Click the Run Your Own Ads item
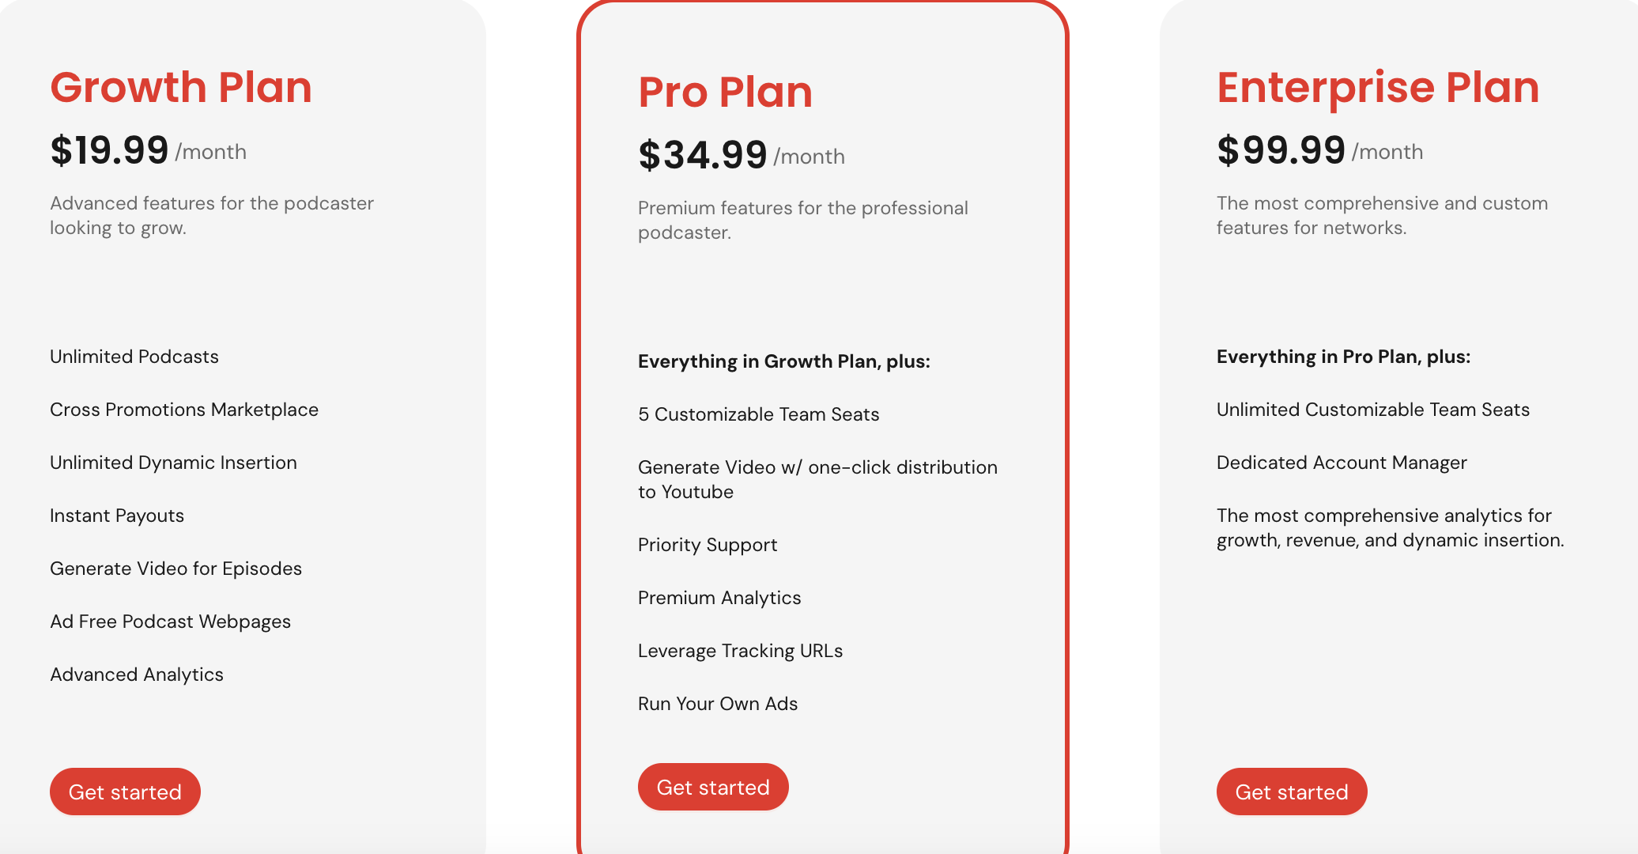The width and height of the screenshot is (1638, 854). pos(718,704)
